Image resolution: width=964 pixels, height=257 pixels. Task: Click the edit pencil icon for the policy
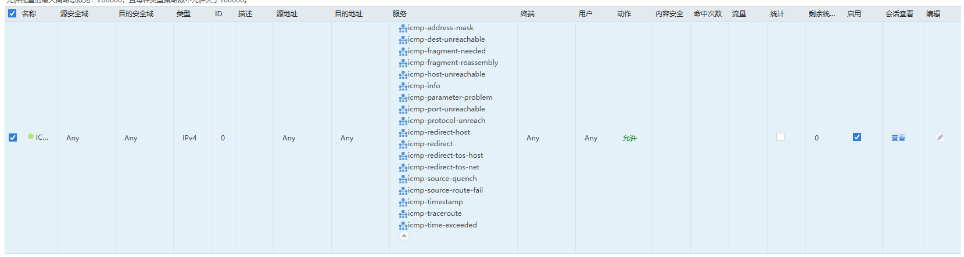click(x=940, y=137)
